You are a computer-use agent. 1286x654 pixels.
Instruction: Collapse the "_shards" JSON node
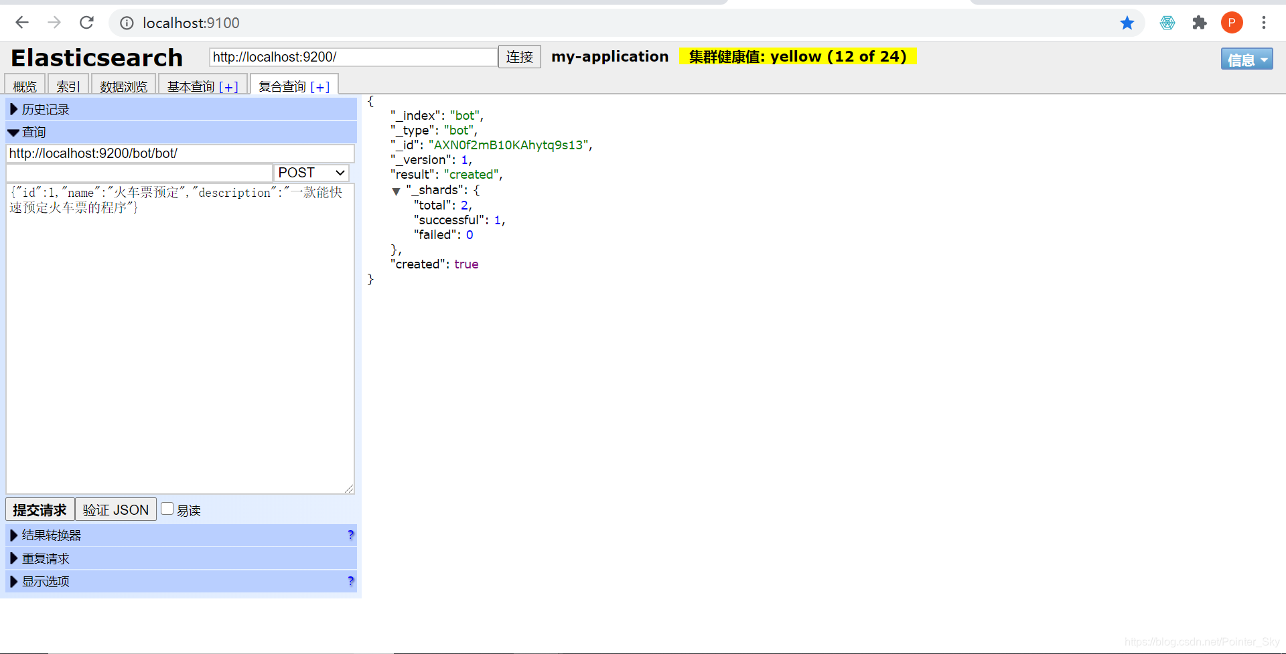396,191
